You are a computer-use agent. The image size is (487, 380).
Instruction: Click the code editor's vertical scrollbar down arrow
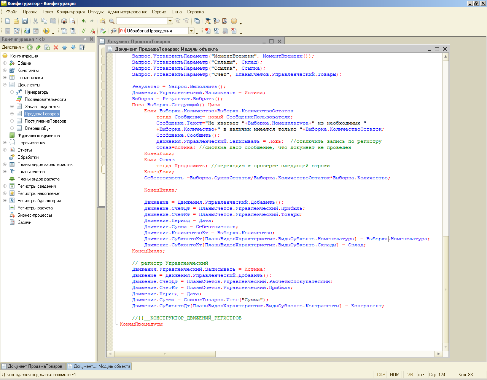(446, 347)
